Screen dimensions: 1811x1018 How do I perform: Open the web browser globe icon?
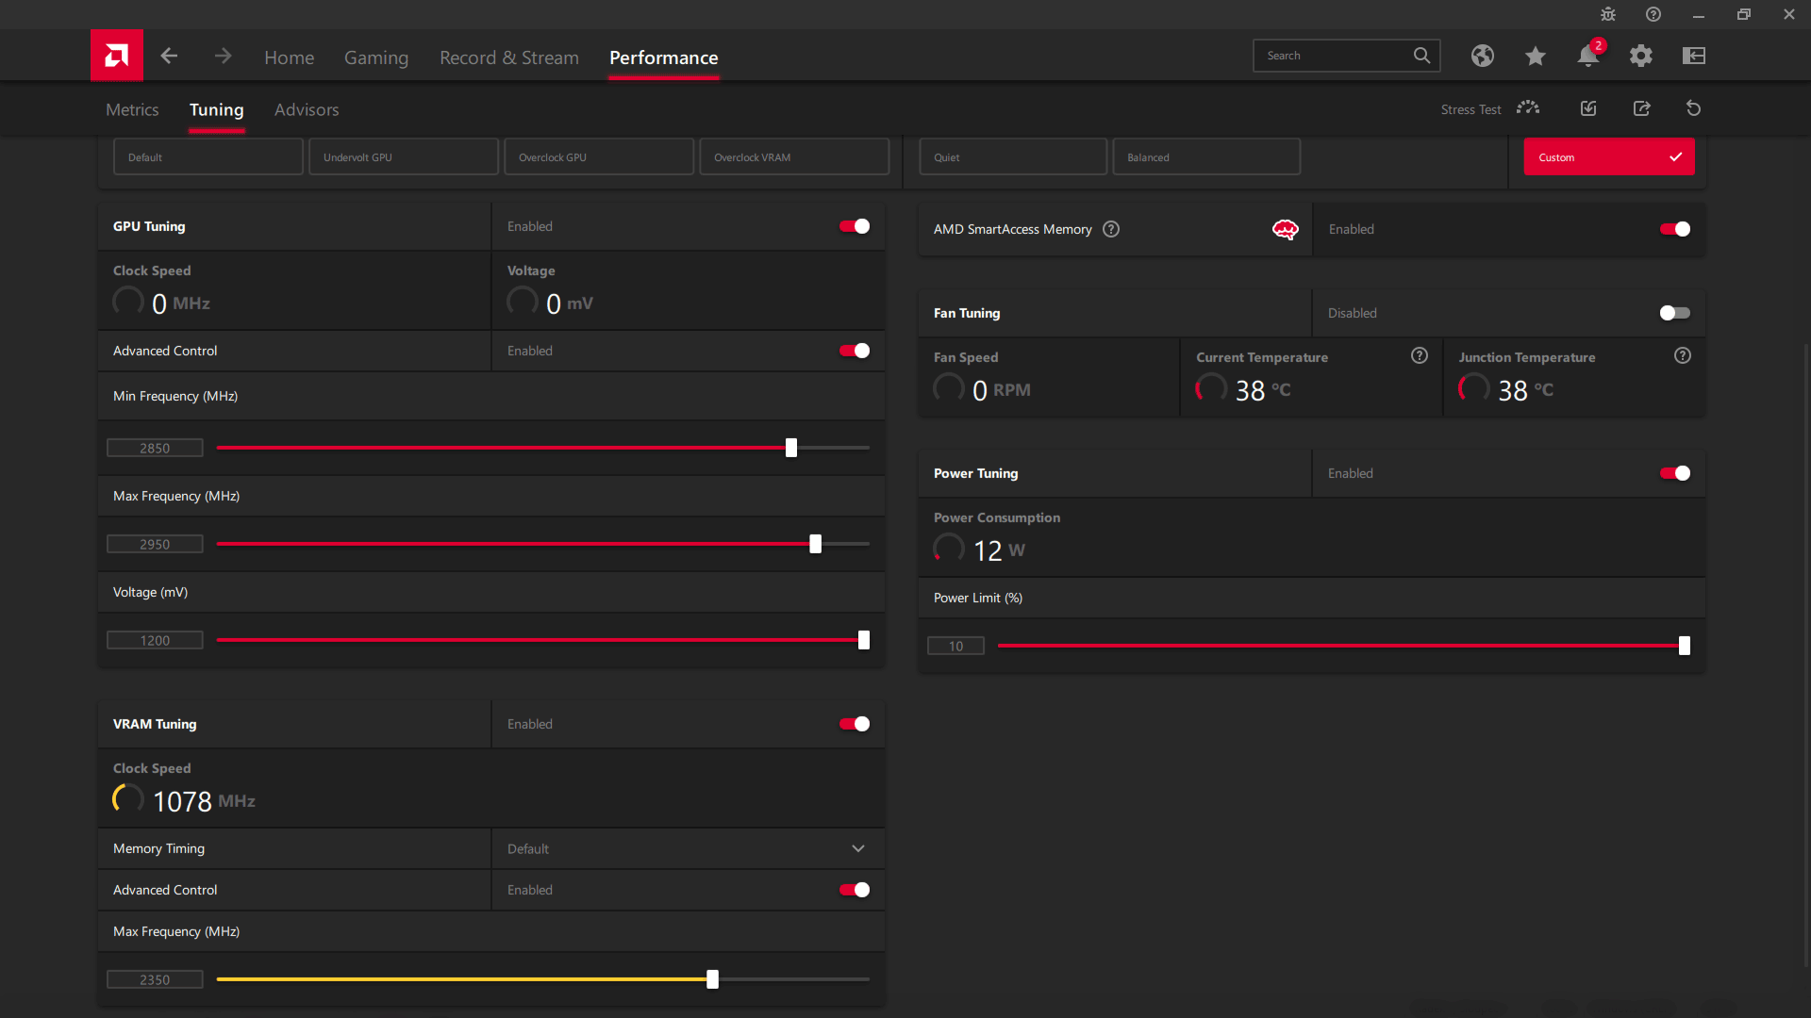[1482, 56]
